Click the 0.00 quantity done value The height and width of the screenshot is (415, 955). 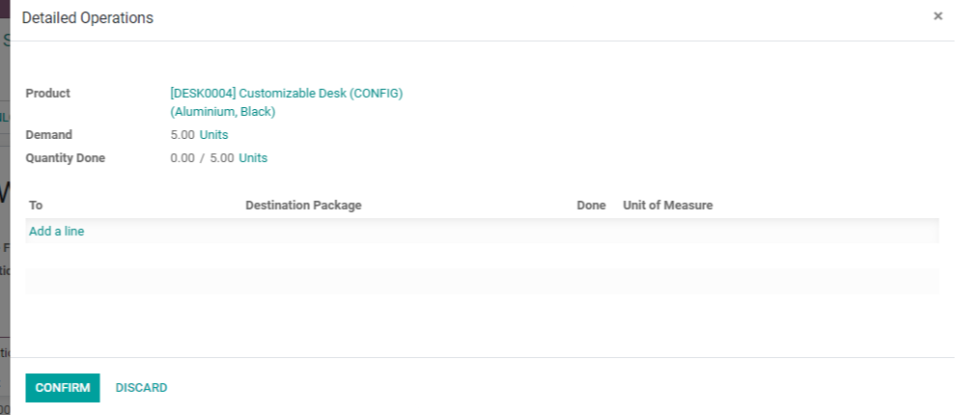183,158
